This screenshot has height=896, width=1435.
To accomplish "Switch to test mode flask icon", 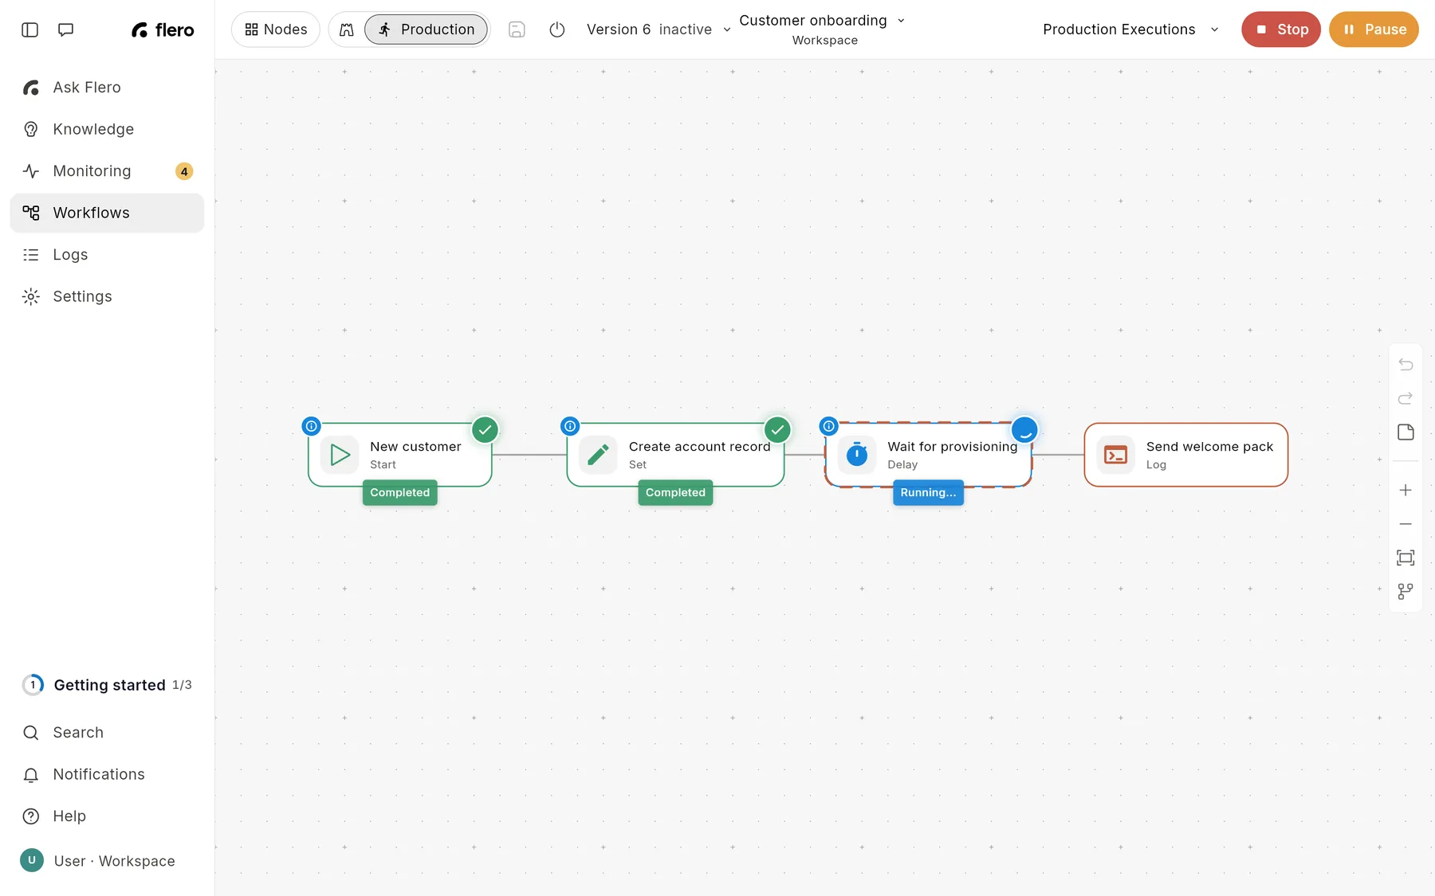I will click(347, 29).
